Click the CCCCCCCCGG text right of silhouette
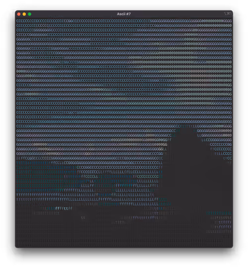Image resolution: width=248 pixels, height=268 pixels. point(221,144)
